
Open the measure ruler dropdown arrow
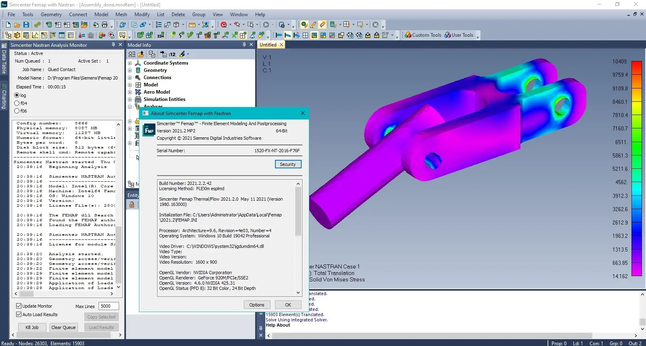[x=199, y=25]
